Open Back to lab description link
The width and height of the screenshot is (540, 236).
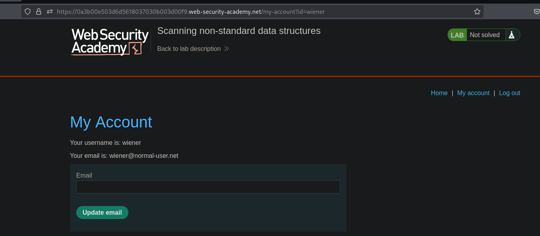coord(189,49)
